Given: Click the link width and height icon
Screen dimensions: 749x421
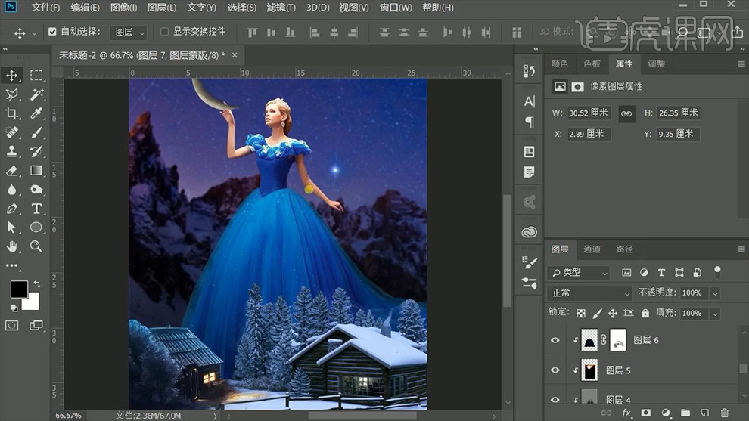Looking at the screenshot, I should click(x=626, y=113).
